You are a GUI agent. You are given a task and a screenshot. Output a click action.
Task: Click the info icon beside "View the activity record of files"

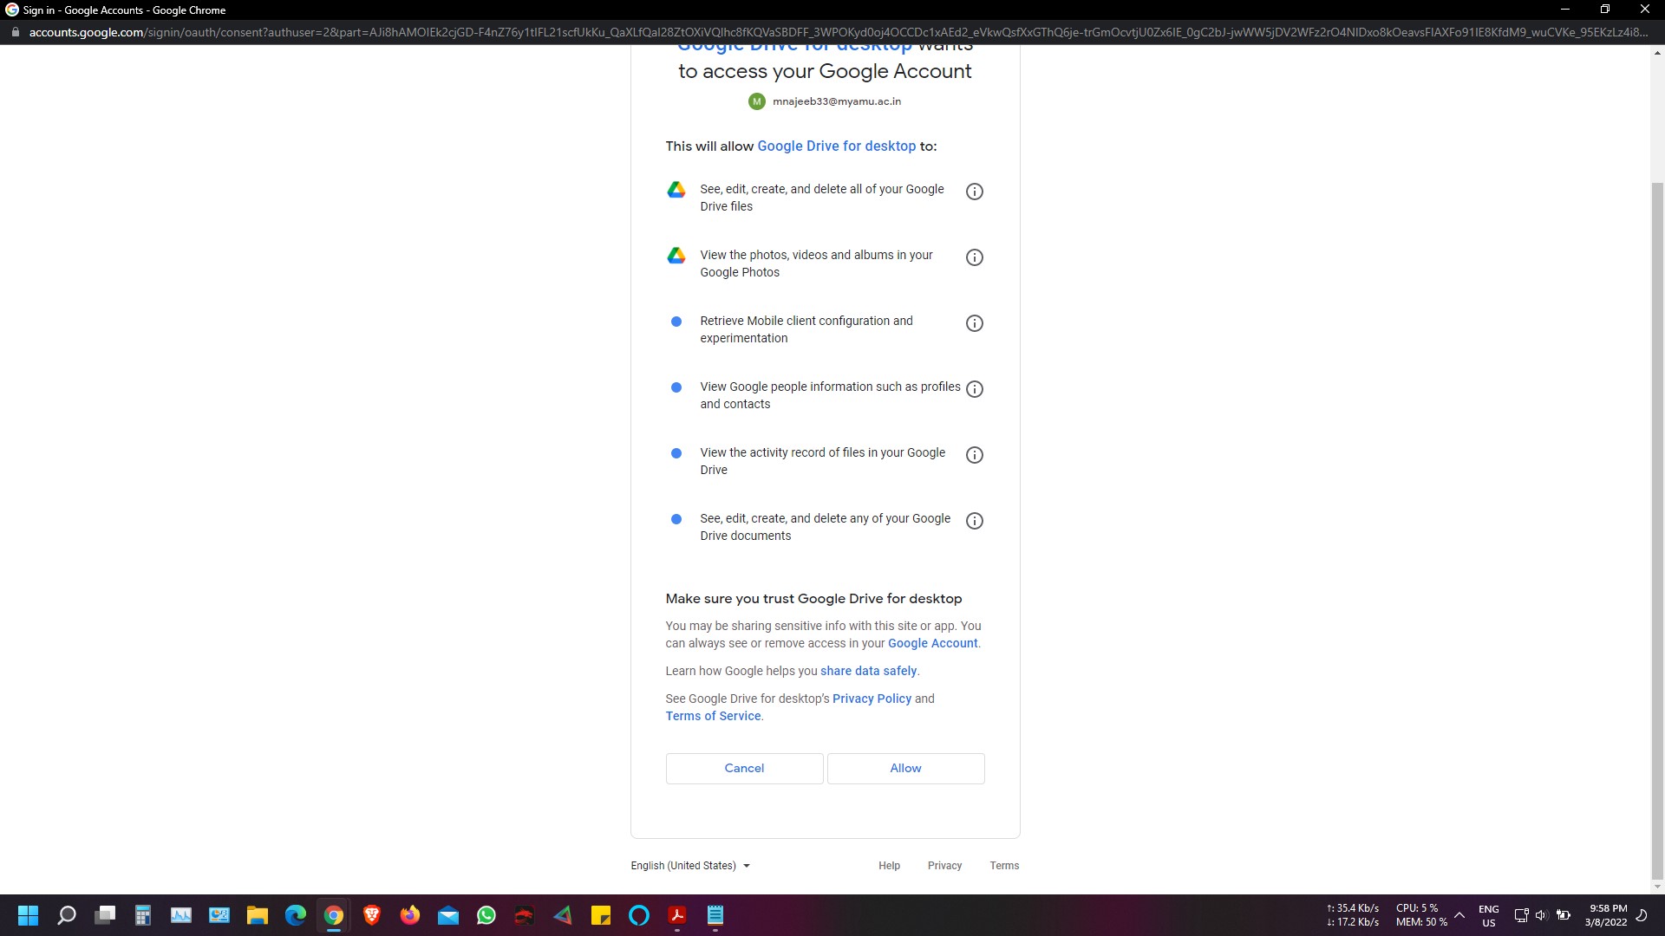(975, 454)
